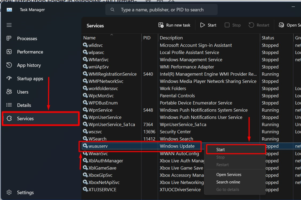The height and width of the screenshot is (200, 301).
Task: Click the hamburger navigation menu icon
Action: (x=9, y=25)
